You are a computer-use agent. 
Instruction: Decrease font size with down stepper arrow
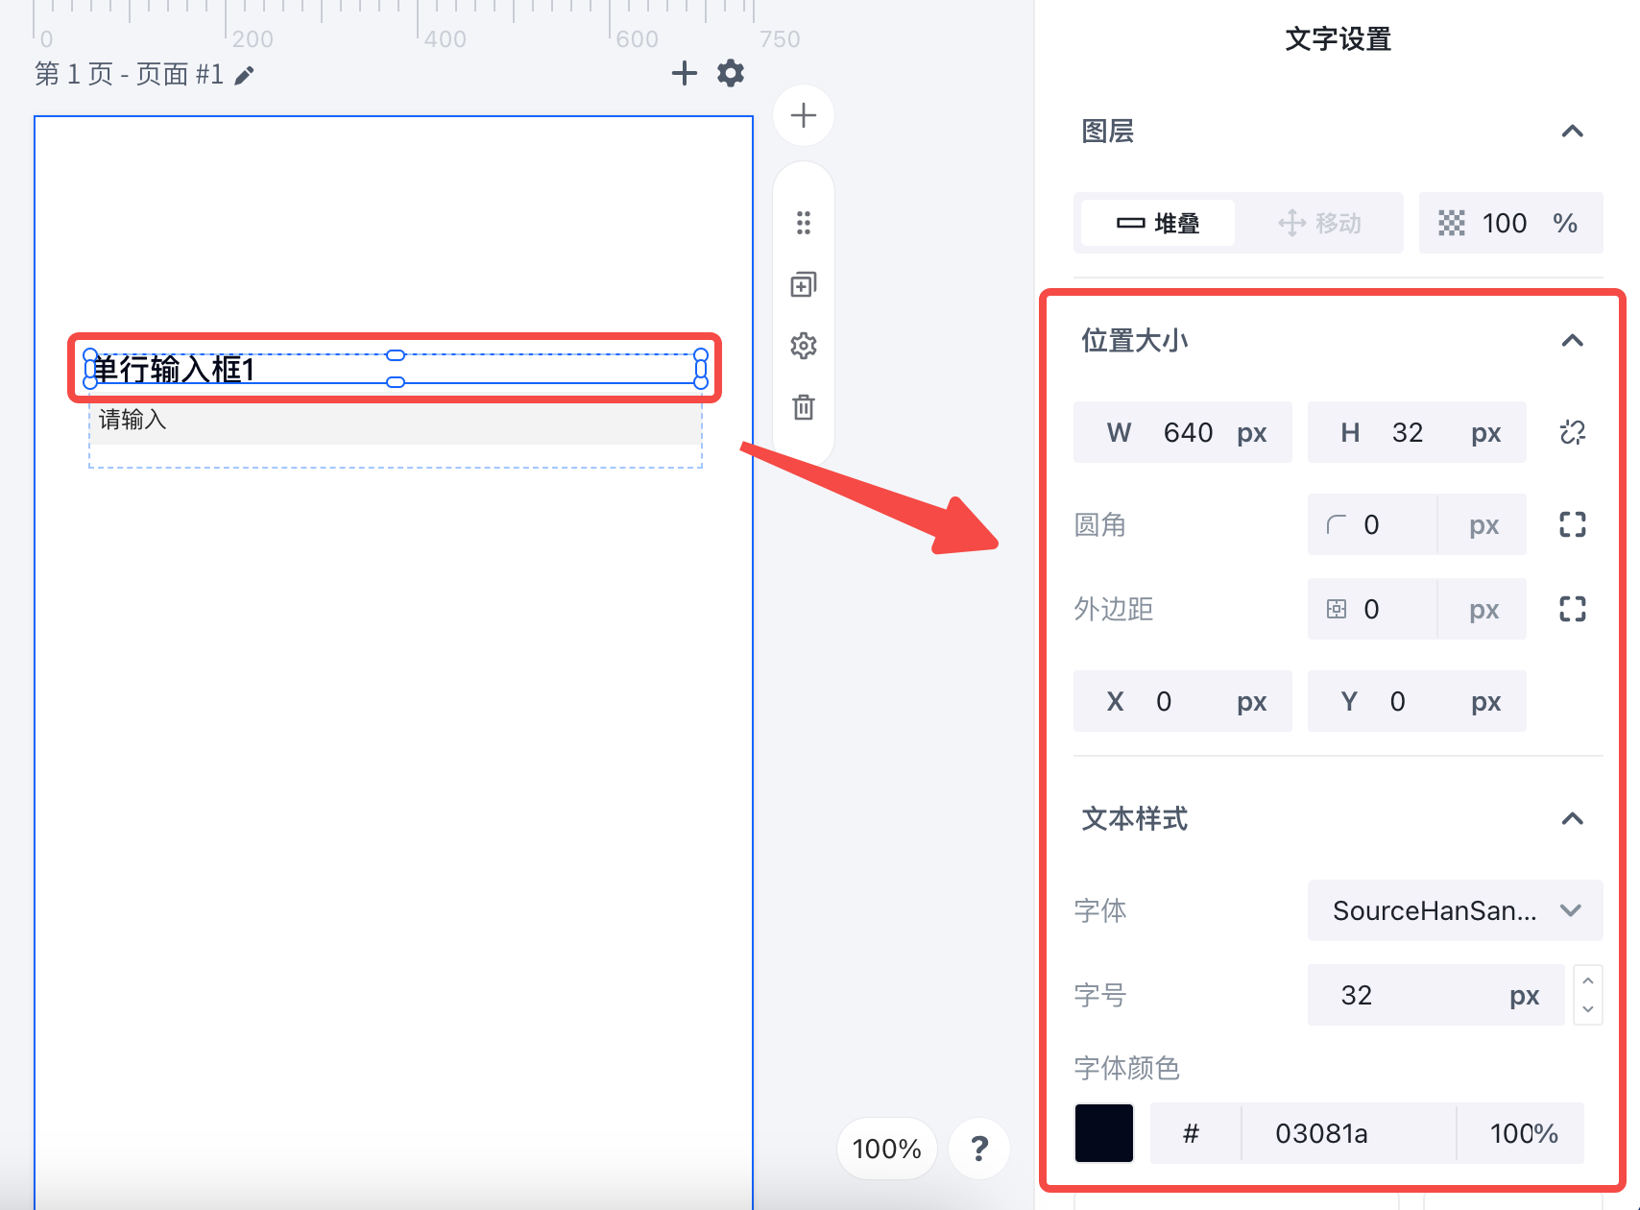pyautogui.click(x=1588, y=1009)
